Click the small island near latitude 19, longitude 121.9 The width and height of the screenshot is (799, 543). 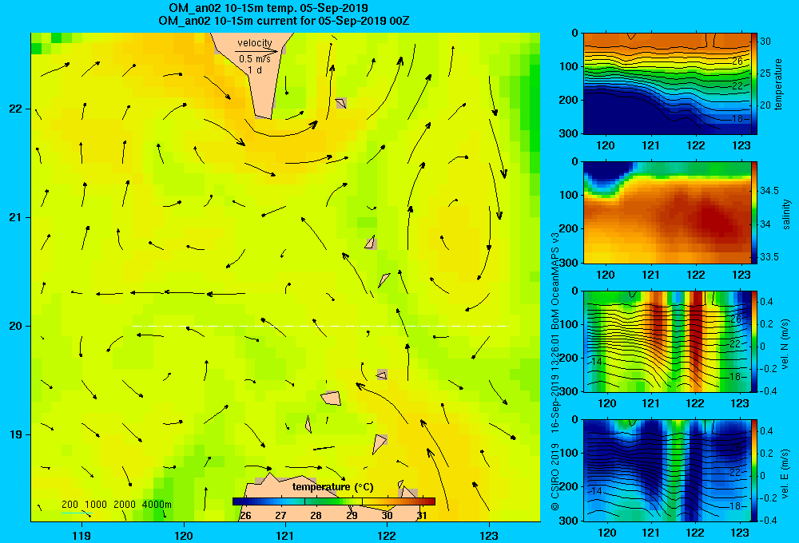[380, 444]
